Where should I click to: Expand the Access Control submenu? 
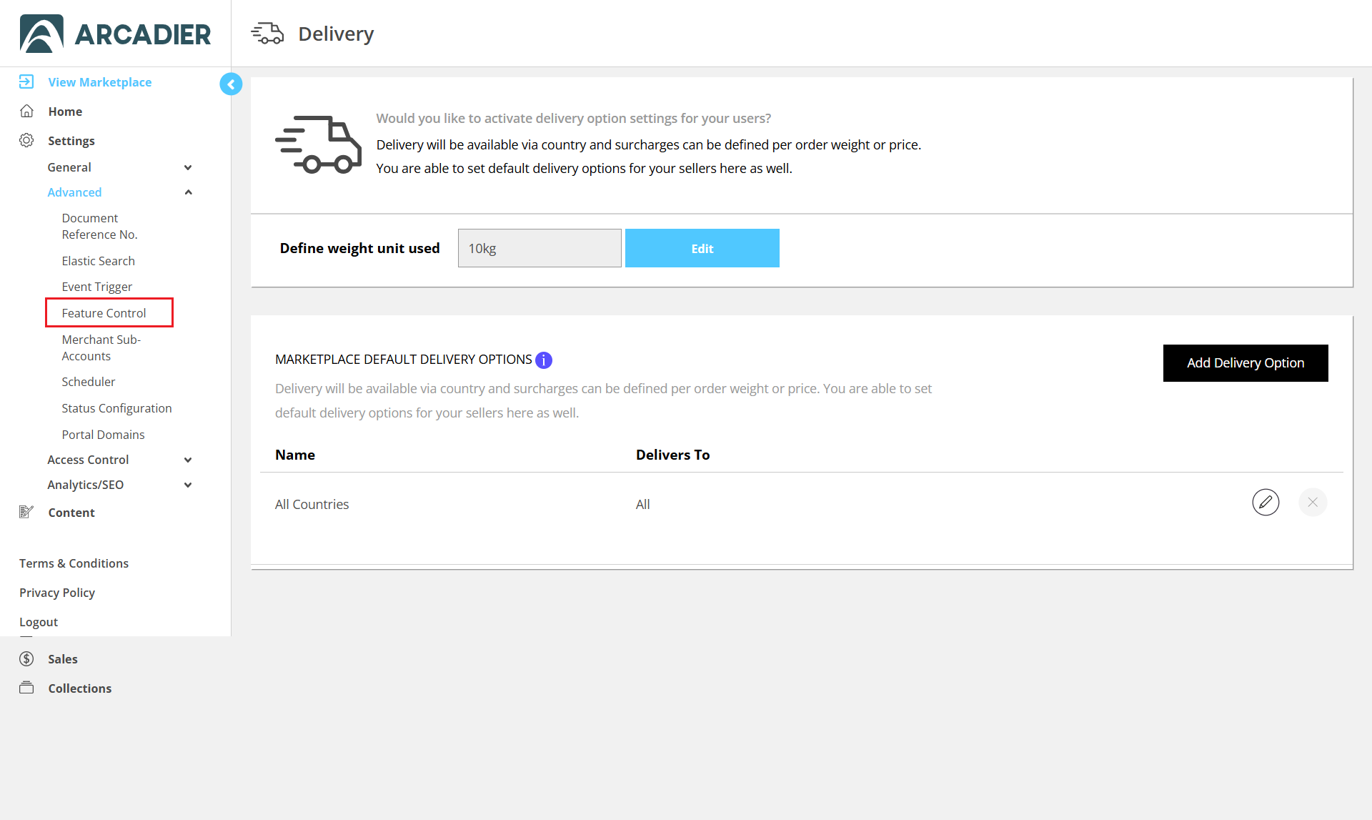tap(188, 460)
